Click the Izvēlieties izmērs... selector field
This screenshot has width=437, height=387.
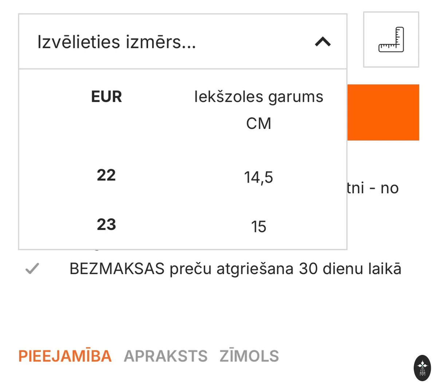point(182,42)
